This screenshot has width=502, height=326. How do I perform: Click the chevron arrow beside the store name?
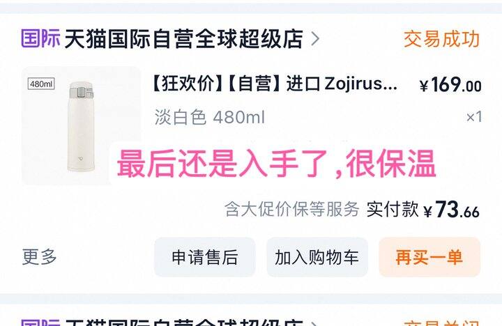[315, 39]
